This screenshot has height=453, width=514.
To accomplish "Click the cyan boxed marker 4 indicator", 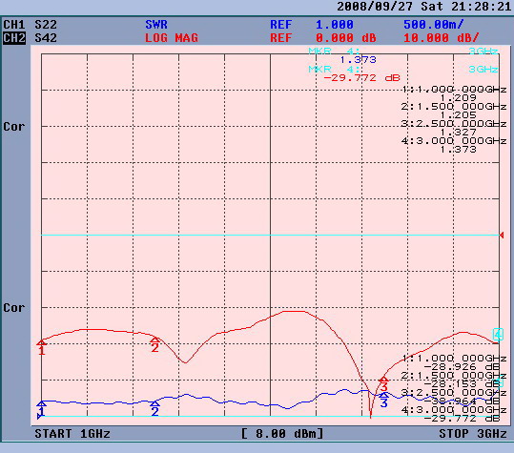I will 498,335.
